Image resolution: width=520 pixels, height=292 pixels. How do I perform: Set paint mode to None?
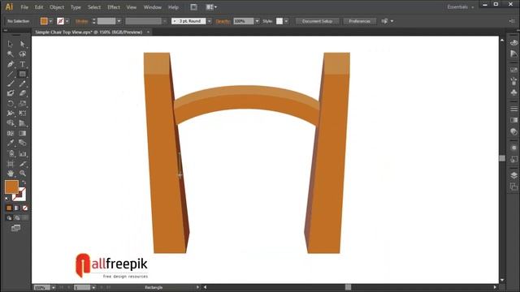pos(25,208)
